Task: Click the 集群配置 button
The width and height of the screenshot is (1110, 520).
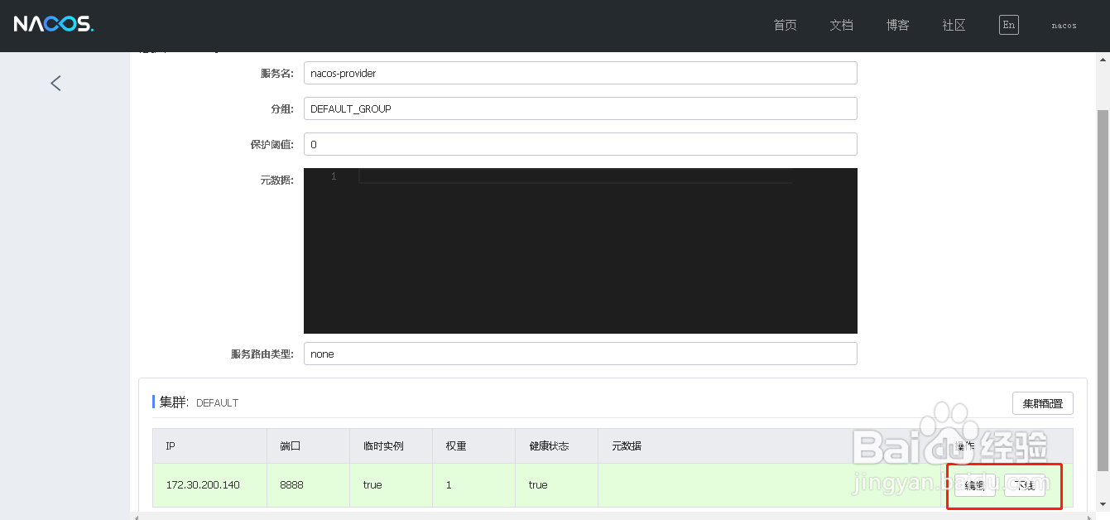Action: (1042, 404)
